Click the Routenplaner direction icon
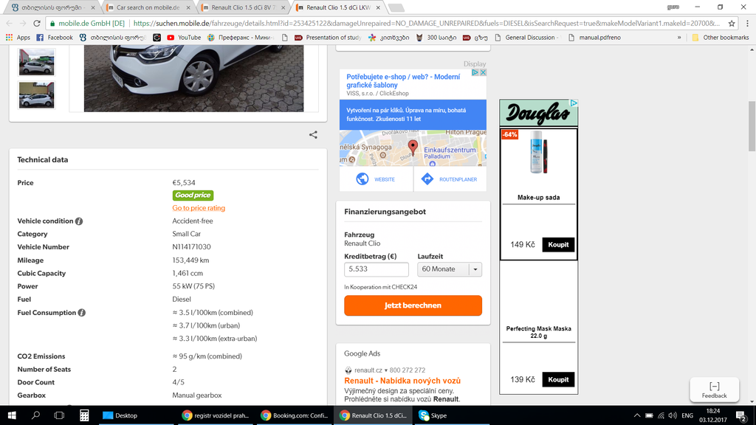Viewport: 756px width, 425px height. 427,179
